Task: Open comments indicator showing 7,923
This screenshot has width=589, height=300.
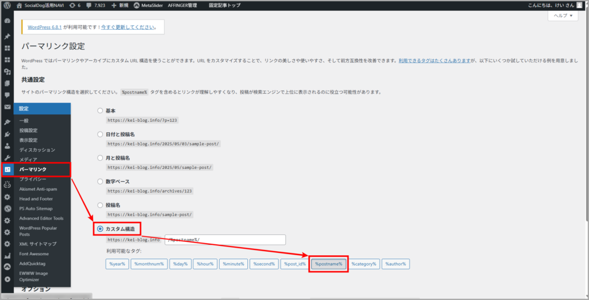Action: (x=96, y=6)
